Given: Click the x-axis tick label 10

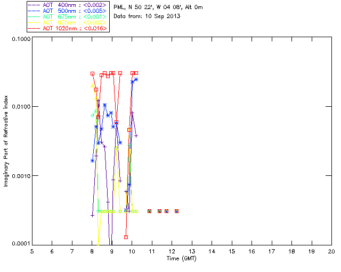Looking at the screenshot, I should tap(132, 251).
